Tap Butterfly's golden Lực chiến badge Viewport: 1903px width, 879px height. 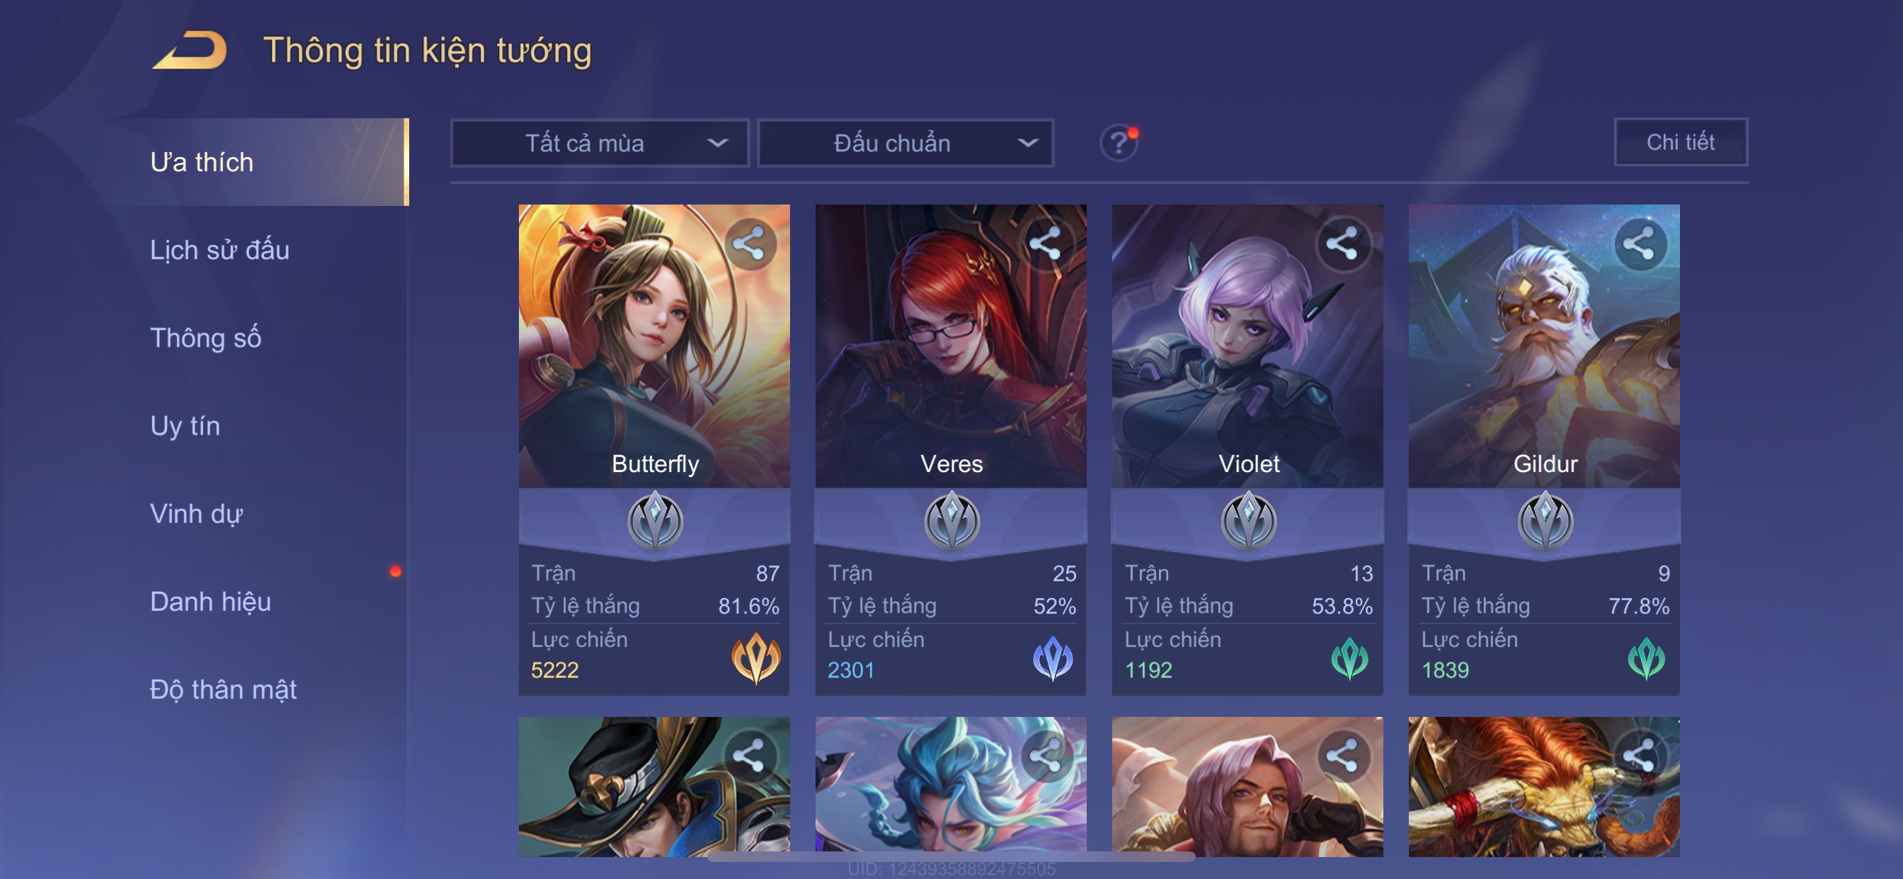(755, 657)
